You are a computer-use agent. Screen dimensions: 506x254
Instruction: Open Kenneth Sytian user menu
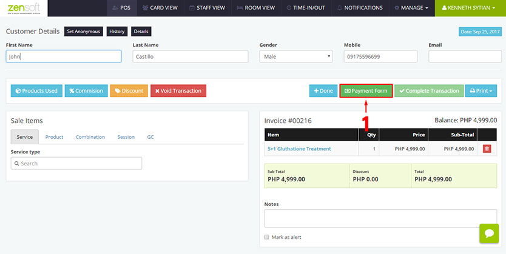[x=470, y=8]
